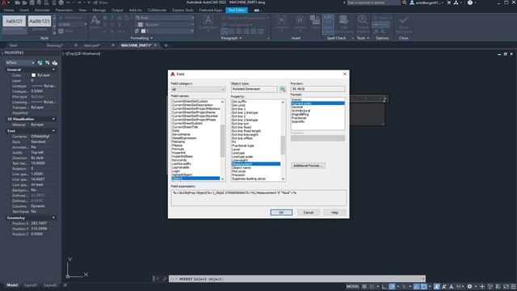Toggle the grid display in status bar
Screen dimensions: 517x291
click(364, 286)
